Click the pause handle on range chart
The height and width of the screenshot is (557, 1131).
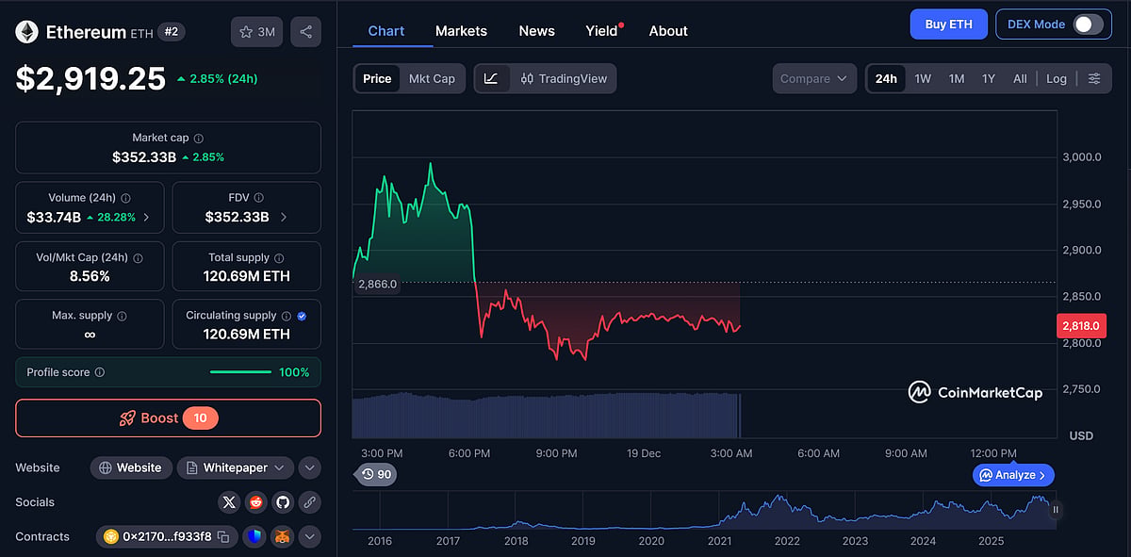1056,510
